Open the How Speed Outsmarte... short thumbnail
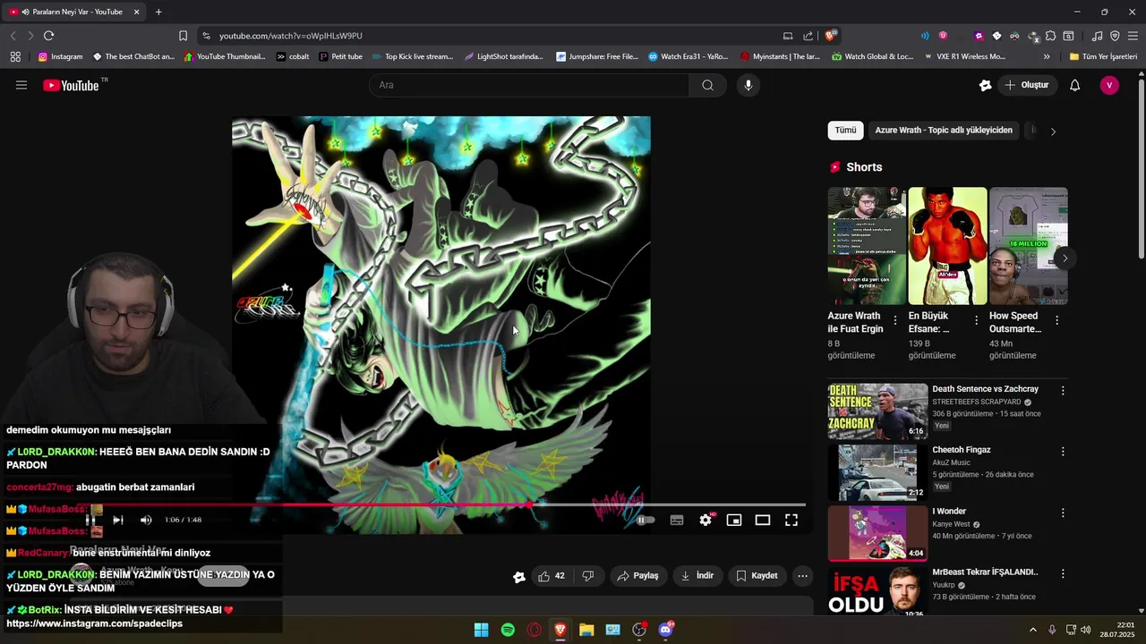1146x644 pixels. click(x=1028, y=246)
